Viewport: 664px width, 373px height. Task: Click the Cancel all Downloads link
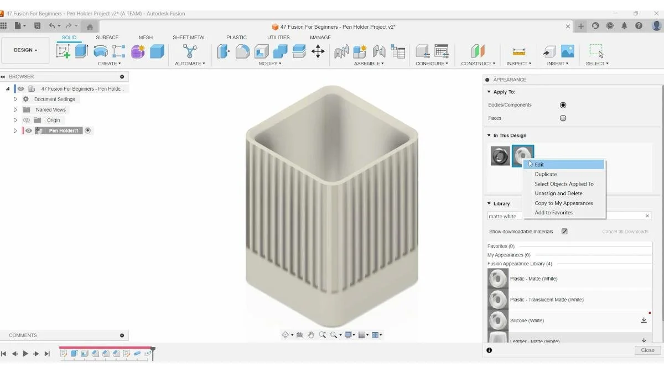pyautogui.click(x=625, y=232)
